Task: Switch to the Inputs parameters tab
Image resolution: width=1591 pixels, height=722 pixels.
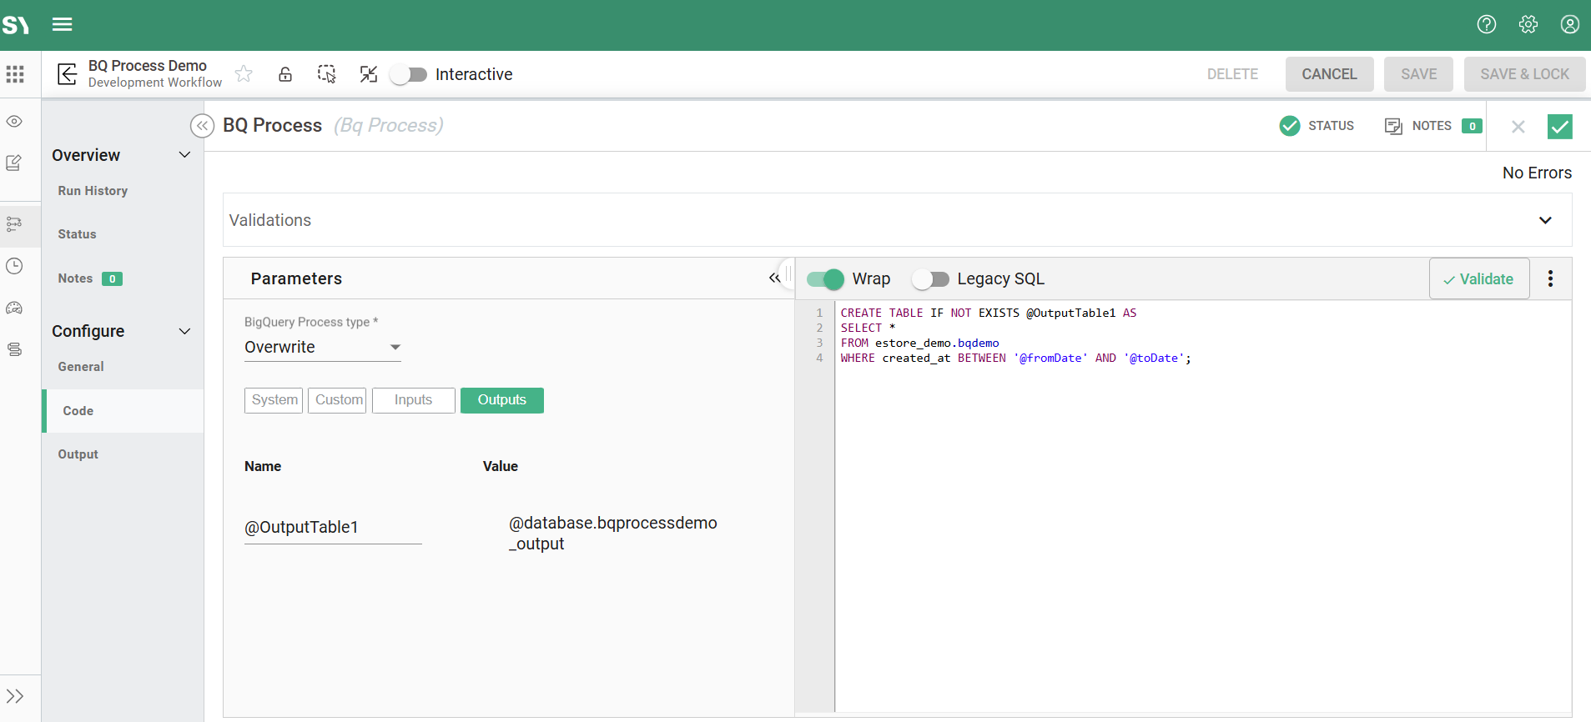Action: pyautogui.click(x=413, y=400)
